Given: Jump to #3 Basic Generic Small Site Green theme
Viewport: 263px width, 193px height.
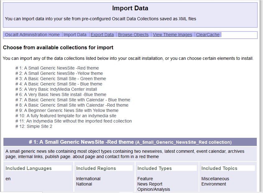Looking at the screenshot, I should (61, 79).
